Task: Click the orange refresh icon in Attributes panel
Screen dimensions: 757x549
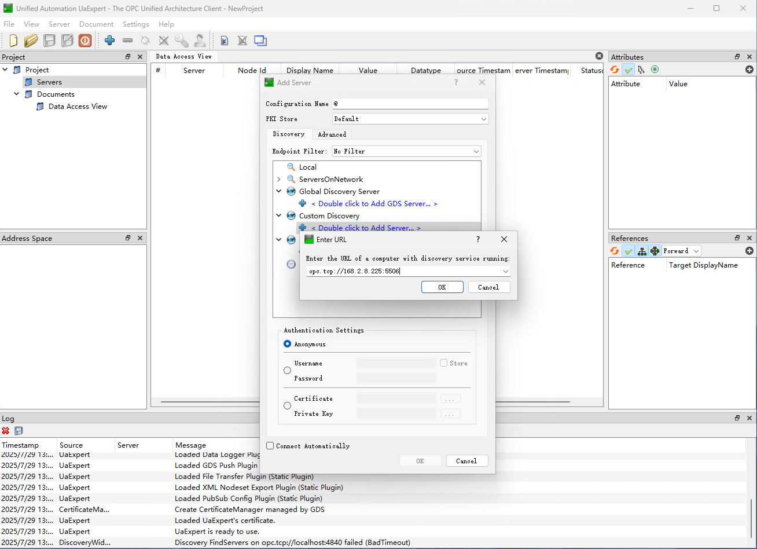Action: [x=615, y=69]
